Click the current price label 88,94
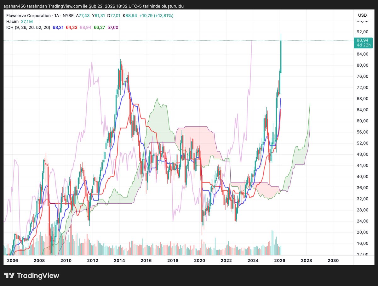Screen dimensions: 378x286 (362, 40)
